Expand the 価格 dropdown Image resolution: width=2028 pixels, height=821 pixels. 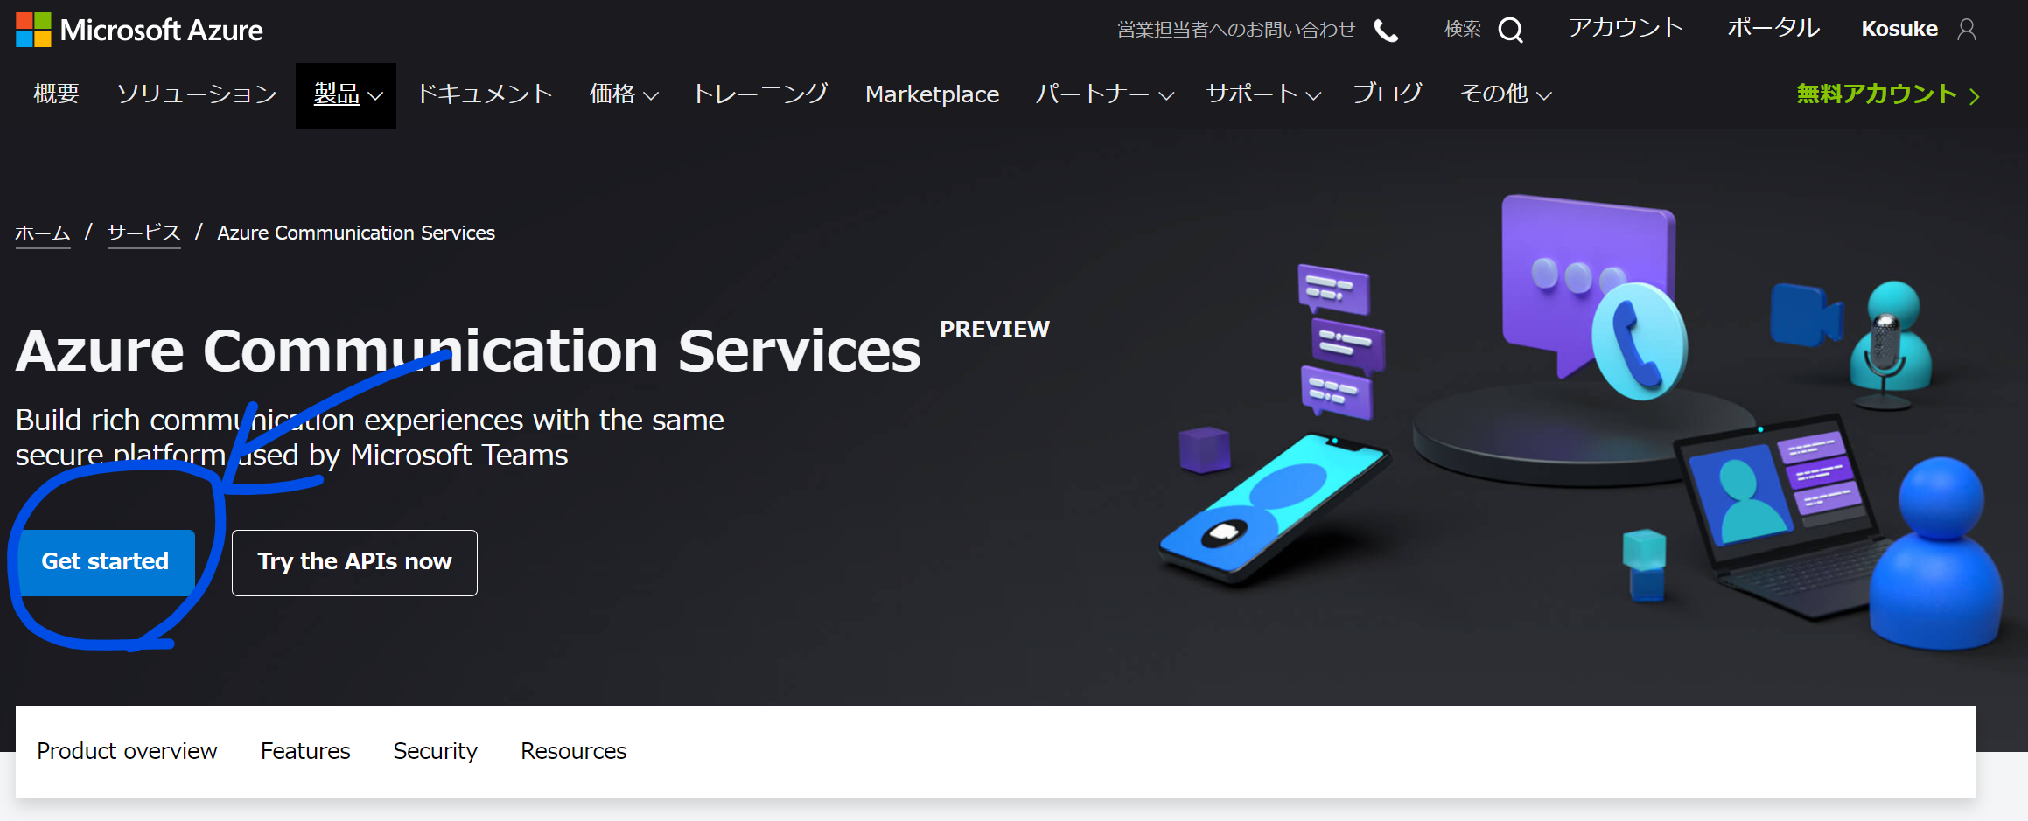click(x=623, y=94)
